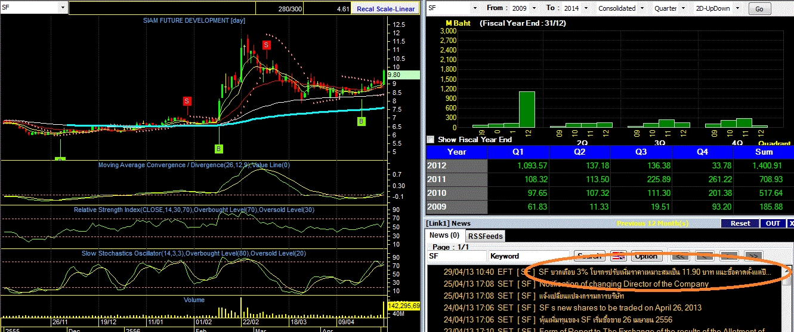Click the OUT button in the News header

pyautogui.click(x=773, y=223)
